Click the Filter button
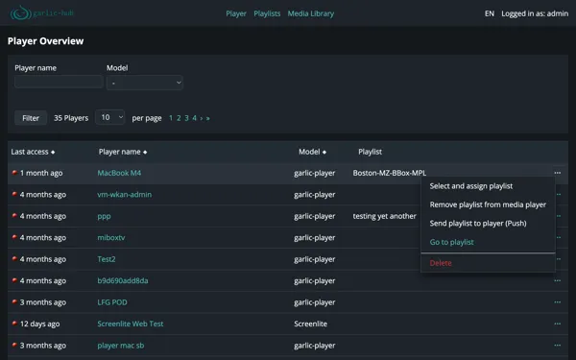 [31, 118]
